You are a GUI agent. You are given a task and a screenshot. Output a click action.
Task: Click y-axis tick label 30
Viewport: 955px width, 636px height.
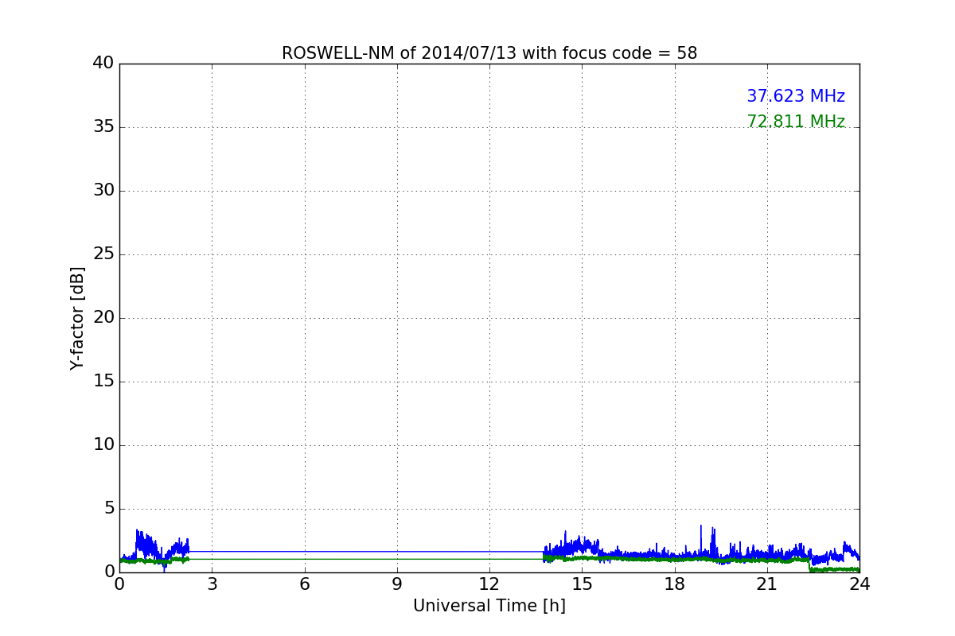[103, 190]
